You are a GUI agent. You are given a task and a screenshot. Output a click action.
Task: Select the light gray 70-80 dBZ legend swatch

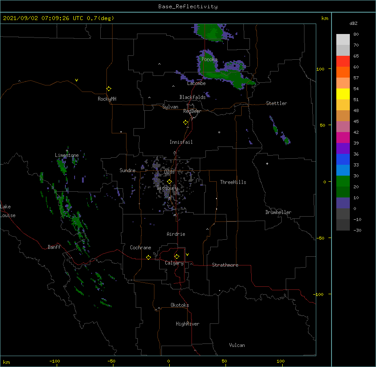[343, 40]
